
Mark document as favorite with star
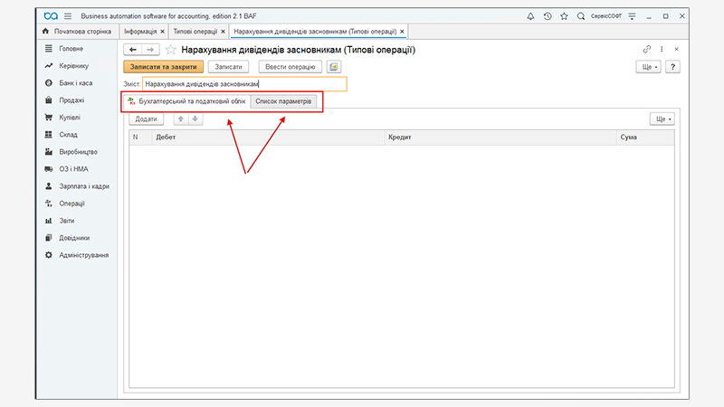(170, 50)
